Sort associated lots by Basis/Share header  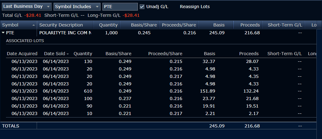click(118, 54)
